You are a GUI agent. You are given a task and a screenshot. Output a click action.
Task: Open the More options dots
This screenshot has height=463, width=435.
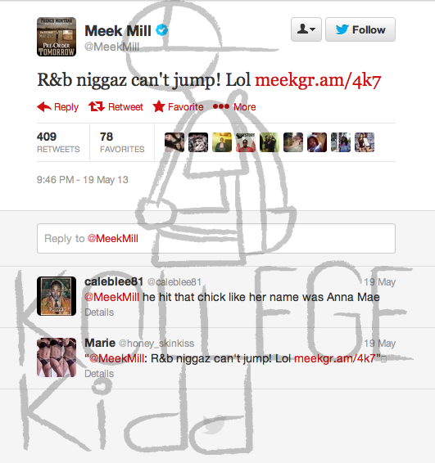pos(221,106)
